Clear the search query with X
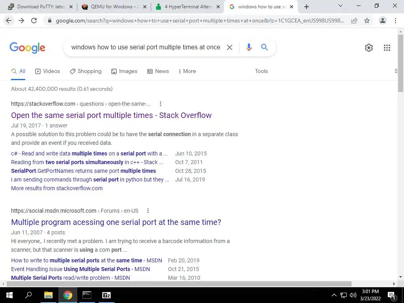 229,47
